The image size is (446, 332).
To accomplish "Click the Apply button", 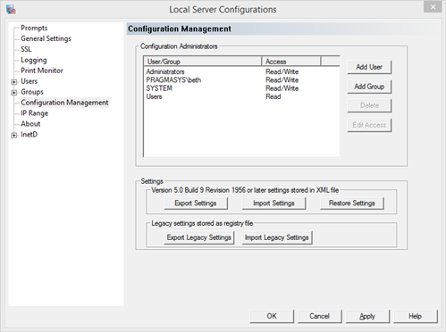I will (x=367, y=316).
